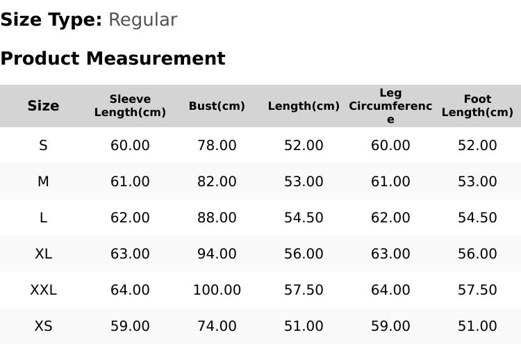Select the 54.50 length value for L

point(304,218)
